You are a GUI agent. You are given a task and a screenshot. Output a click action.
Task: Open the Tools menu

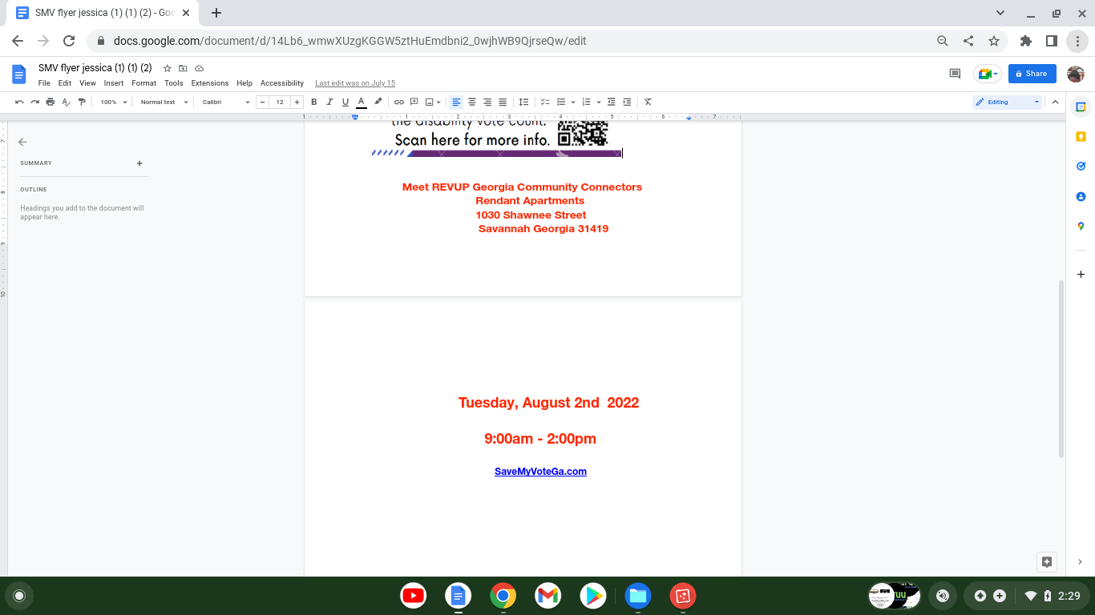(174, 83)
